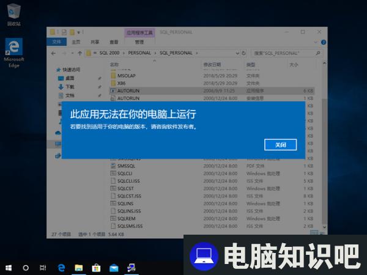Image resolution: width=367 pixels, height=275 pixels.
Task: Click scrollbar down arrow in file list
Action: [x=324, y=227]
